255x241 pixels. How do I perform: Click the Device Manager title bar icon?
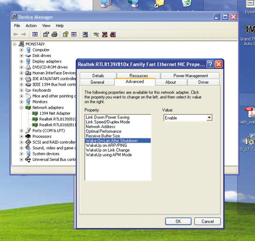coord(15,17)
